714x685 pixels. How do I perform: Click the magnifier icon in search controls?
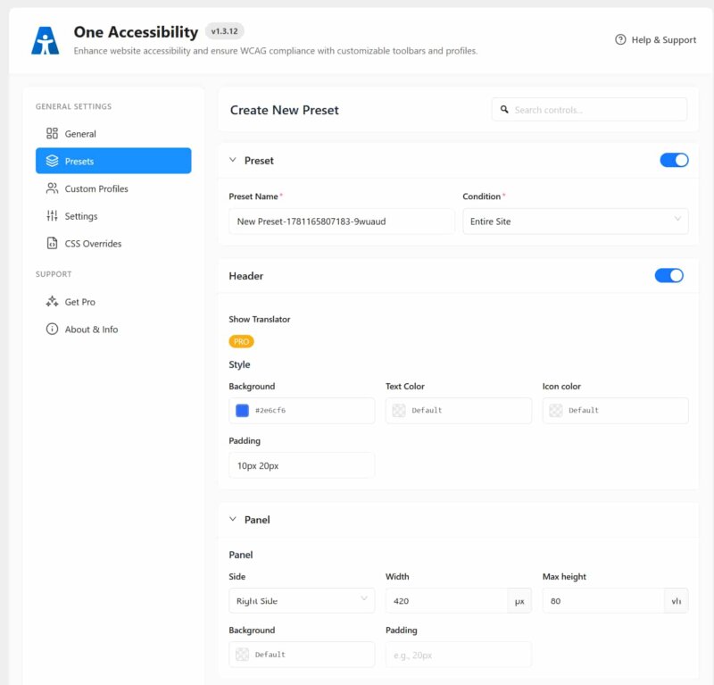pyautogui.click(x=504, y=109)
